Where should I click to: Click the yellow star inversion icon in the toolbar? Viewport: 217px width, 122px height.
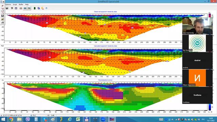tap(42, 8)
